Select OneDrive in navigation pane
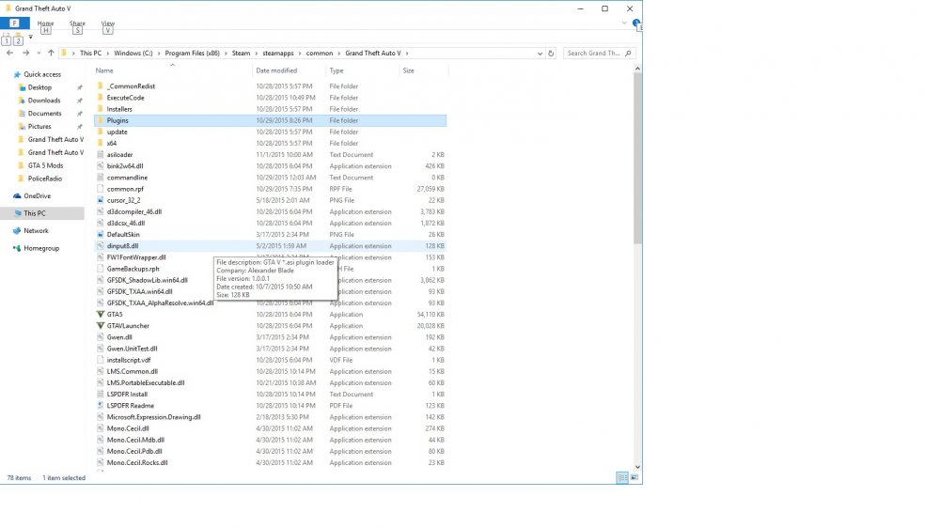 coord(37,196)
